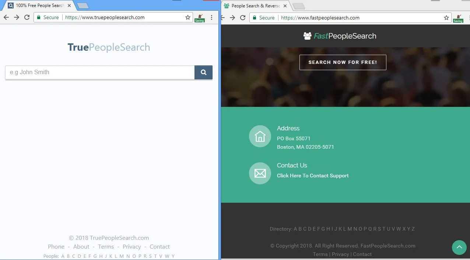Open the Chrome three-dot menu in the left window
This screenshot has width=470, height=260.
pos(211,17)
